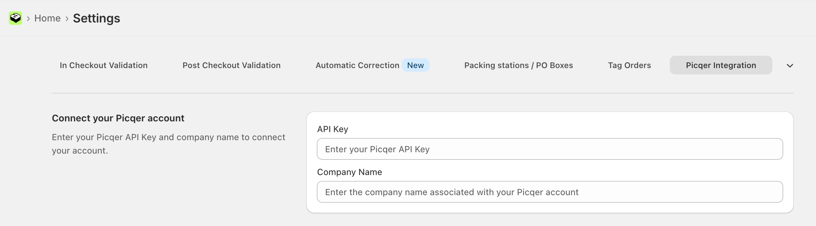Select the Automatic Correction tab

[x=357, y=65]
